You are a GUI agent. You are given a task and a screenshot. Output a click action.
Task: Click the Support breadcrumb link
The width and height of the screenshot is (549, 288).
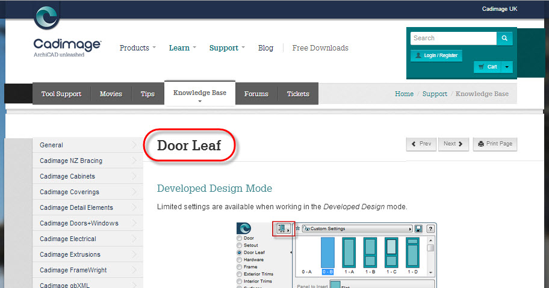click(x=435, y=94)
